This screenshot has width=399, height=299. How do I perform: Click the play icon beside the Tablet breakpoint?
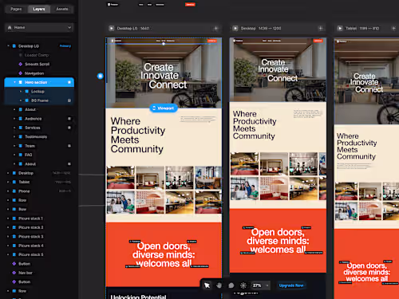340,28
